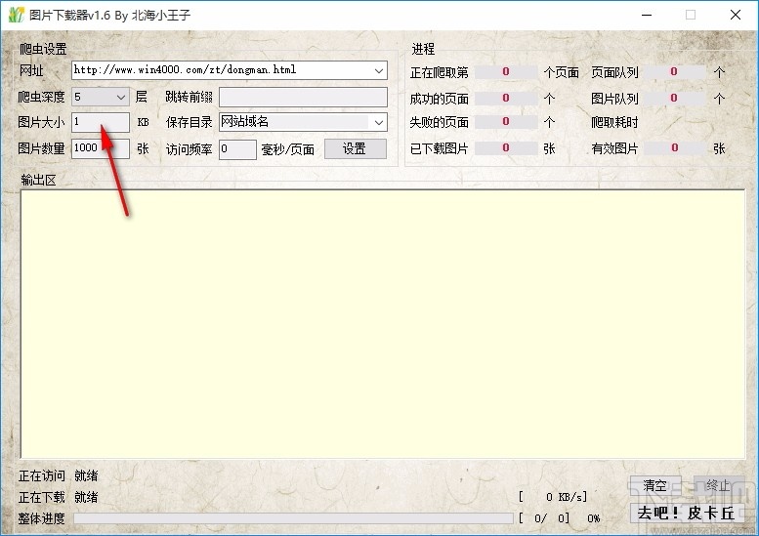The image size is (759, 536).
Task: Click the 进程 group label
Action: 424,49
